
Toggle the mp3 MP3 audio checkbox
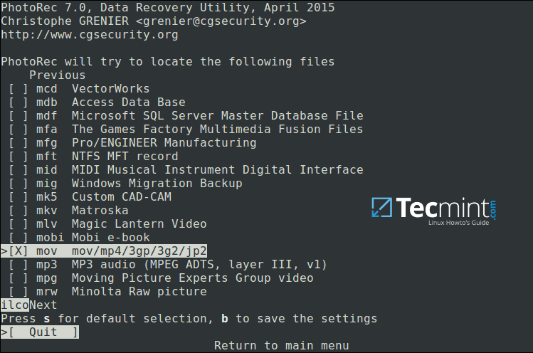coord(19,265)
